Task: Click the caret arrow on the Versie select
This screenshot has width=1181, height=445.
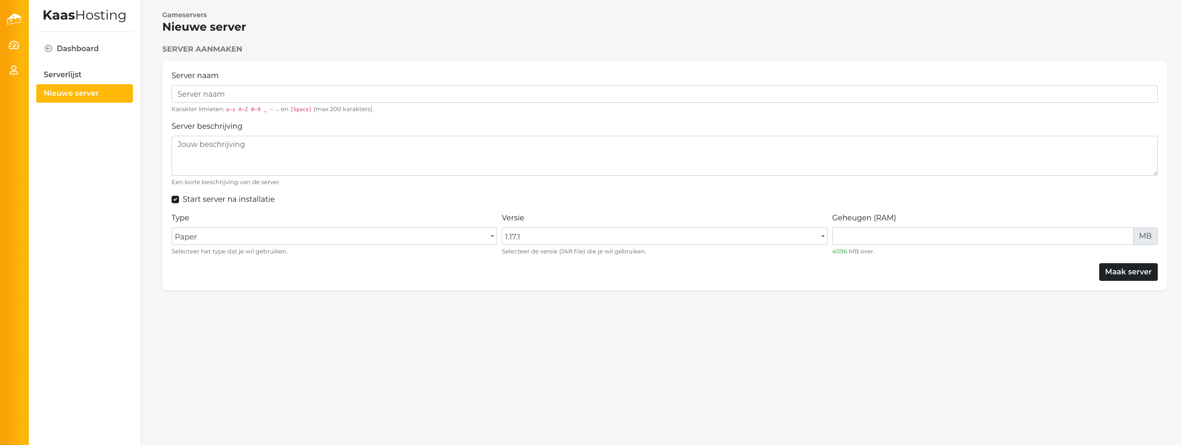Action: coord(823,236)
